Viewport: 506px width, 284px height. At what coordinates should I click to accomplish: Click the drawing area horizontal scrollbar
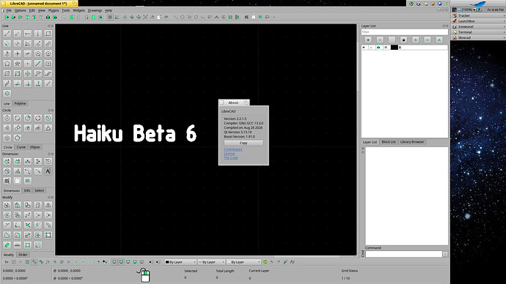(207, 257)
